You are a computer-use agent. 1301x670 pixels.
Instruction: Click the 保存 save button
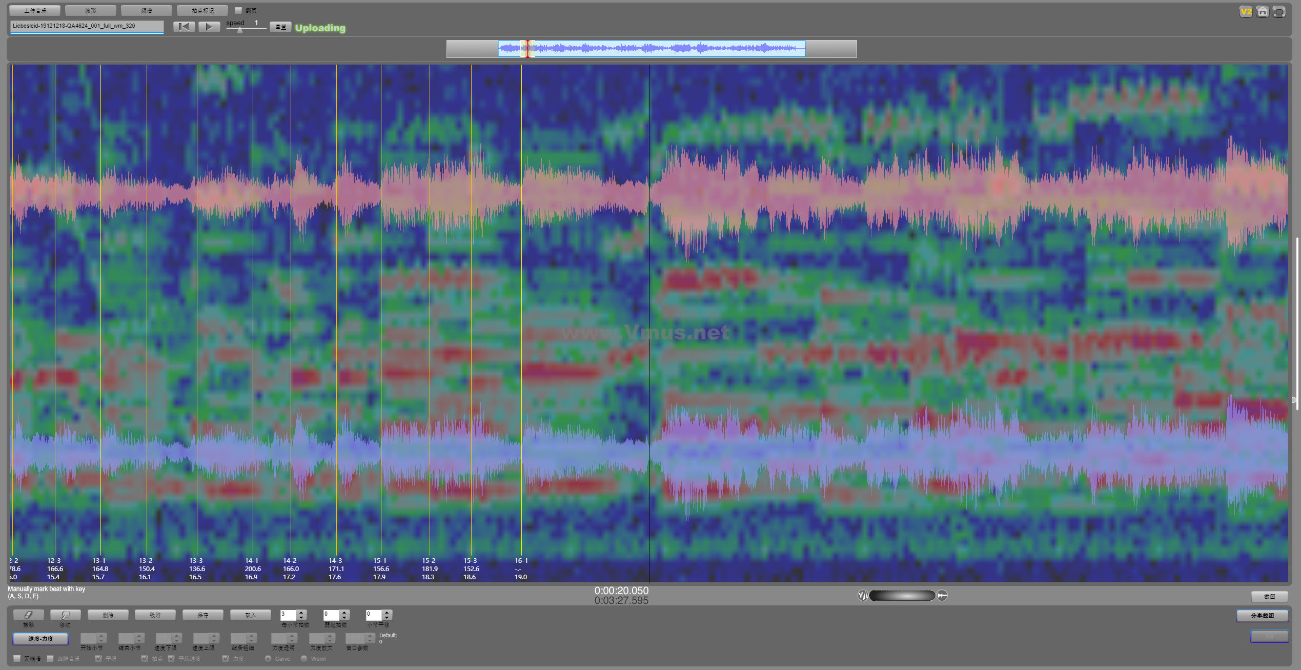coord(202,615)
